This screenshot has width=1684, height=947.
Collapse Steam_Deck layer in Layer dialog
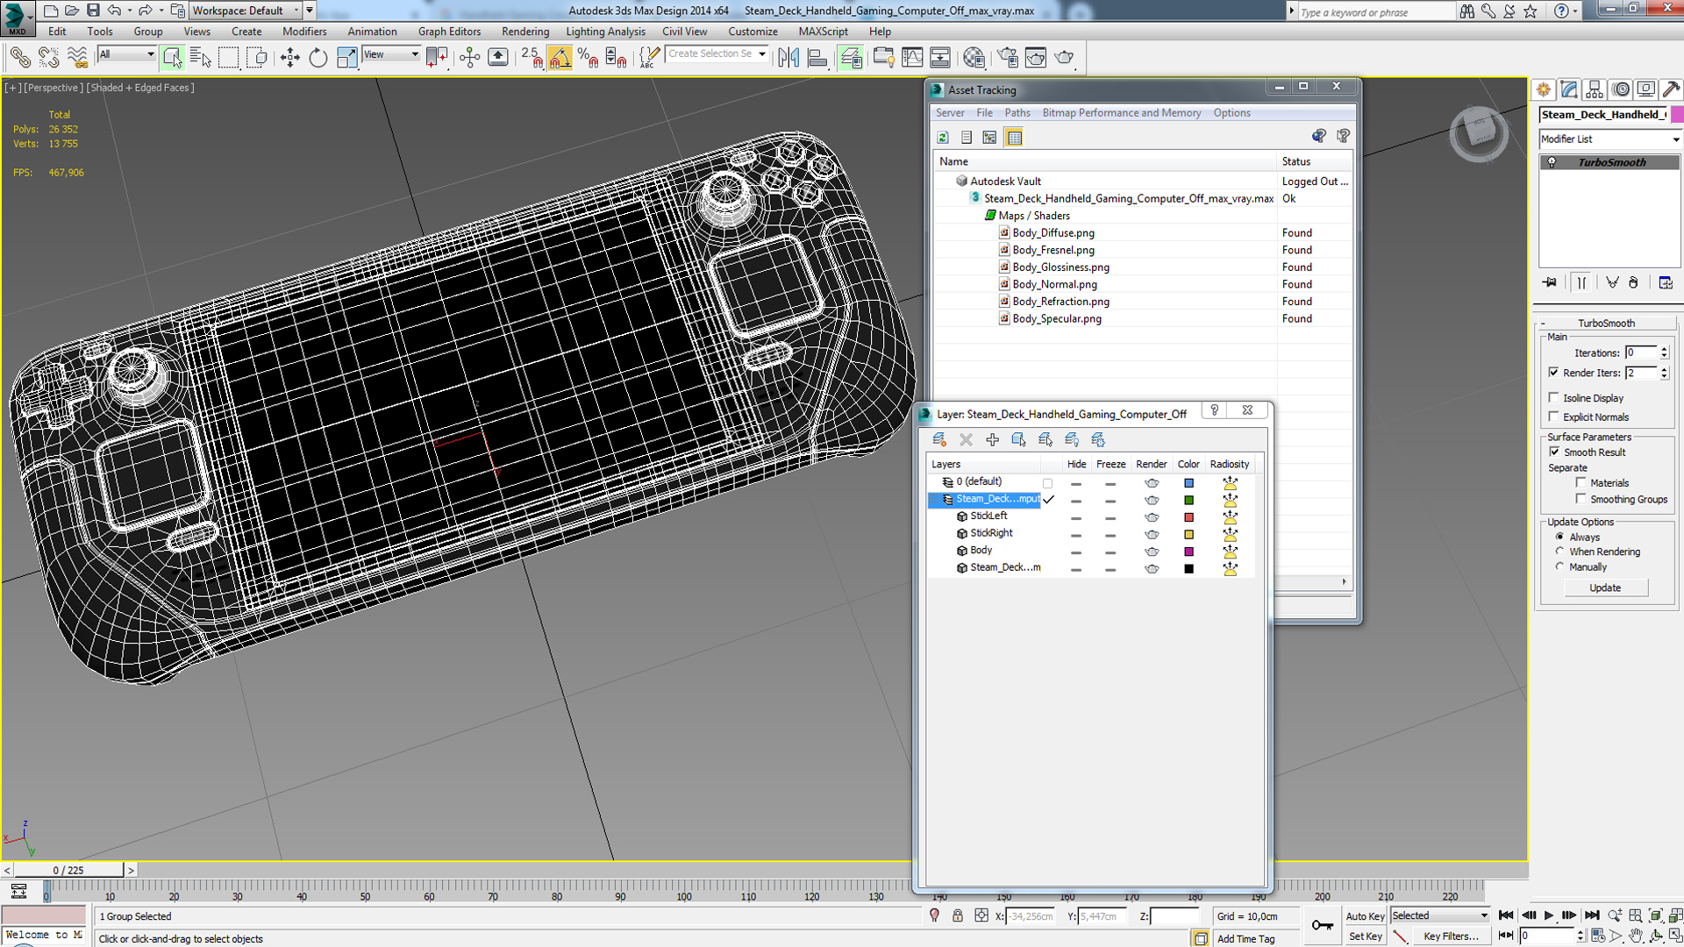click(x=936, y=499)
